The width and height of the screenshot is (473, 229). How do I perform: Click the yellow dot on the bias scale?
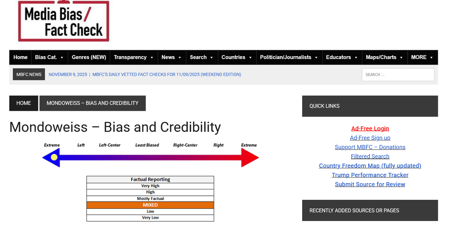pos(54,157)
